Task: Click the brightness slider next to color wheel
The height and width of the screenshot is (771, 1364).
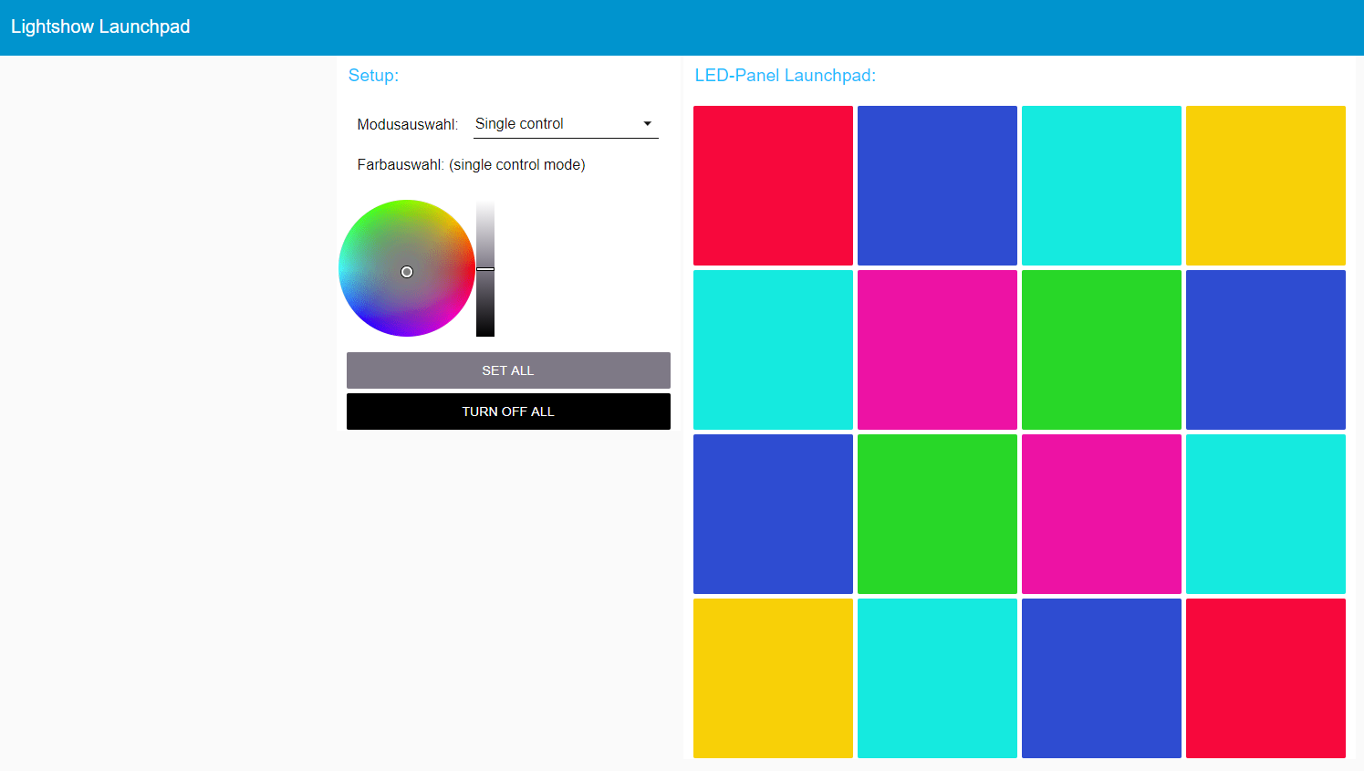Action: tap(485, 268)
